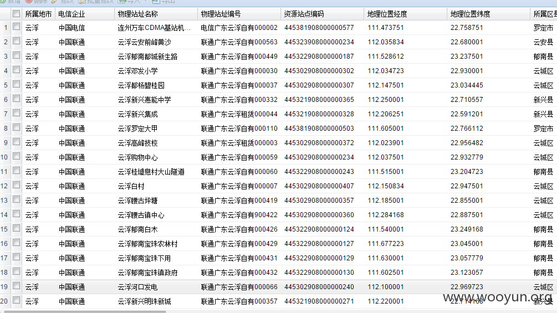
Task: Click station name 云浮郁南宝珠农林村
Action: [x=147, y=244]
